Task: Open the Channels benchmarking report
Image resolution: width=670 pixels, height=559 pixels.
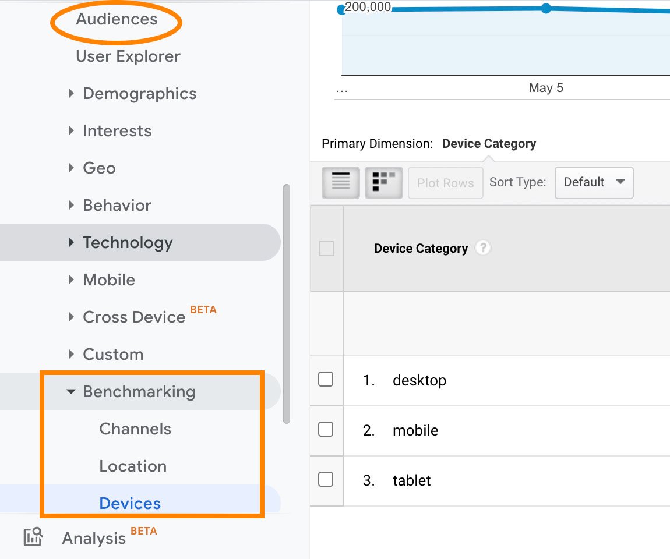Action: coord(135,429)
